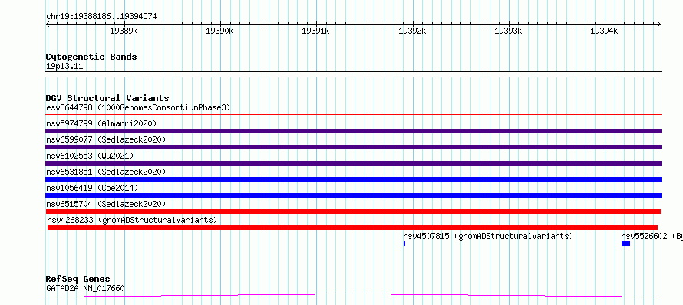Click the 19391k ruler tick label

(316, 31)
